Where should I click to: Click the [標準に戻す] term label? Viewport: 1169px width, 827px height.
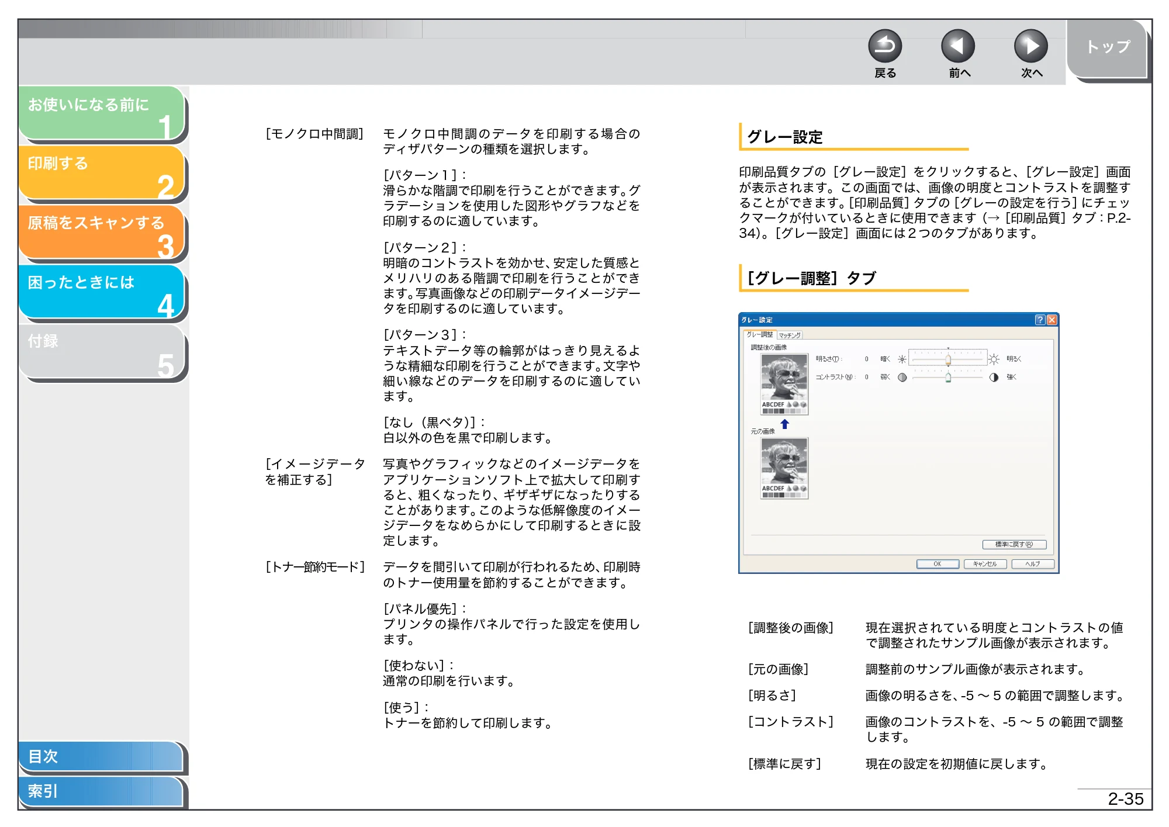[785, 764]
